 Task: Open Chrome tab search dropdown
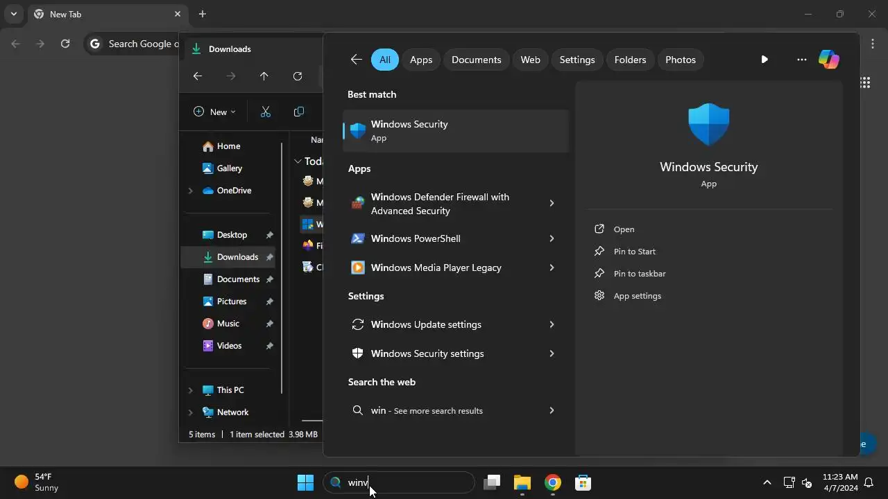[x=13, y=14]
